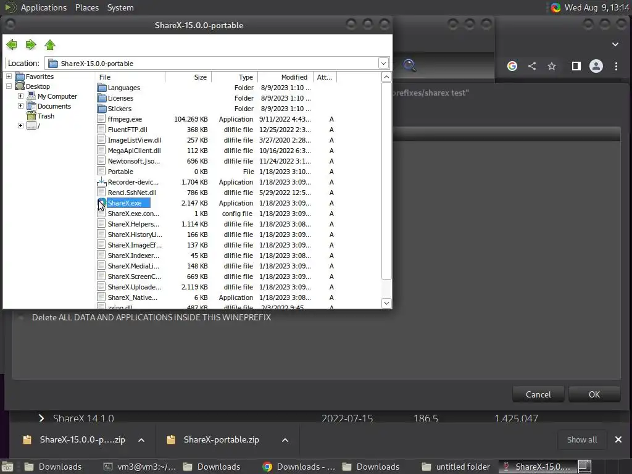Bookmark the page with the star
Screen dimensions: 632x474
pyautogui.click(x=552, y=66)
